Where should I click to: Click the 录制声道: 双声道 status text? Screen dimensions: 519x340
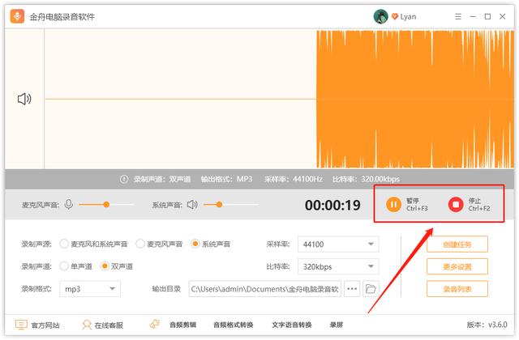point(162,179)
